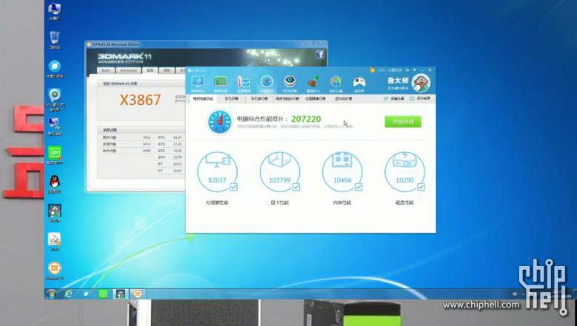Viewport: 577px width, 326px height.
Task: Open the game library gamepad icon
Action: coord(358,82)
